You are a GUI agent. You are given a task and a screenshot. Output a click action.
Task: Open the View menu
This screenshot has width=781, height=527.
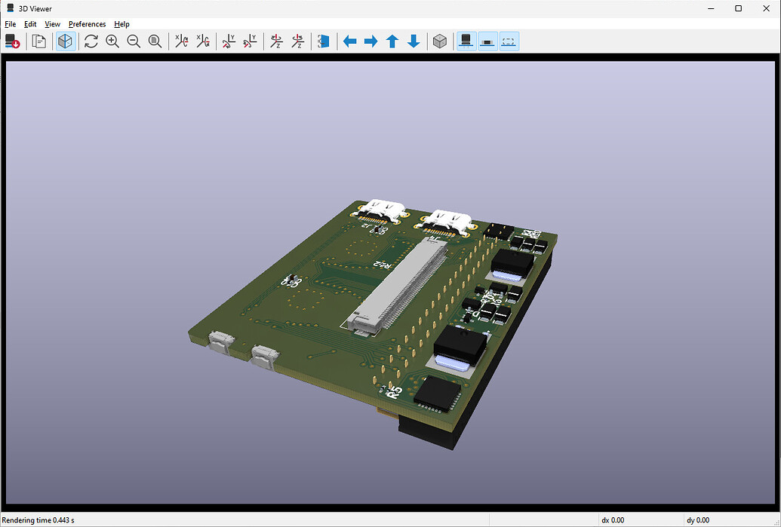coord(51,23)
